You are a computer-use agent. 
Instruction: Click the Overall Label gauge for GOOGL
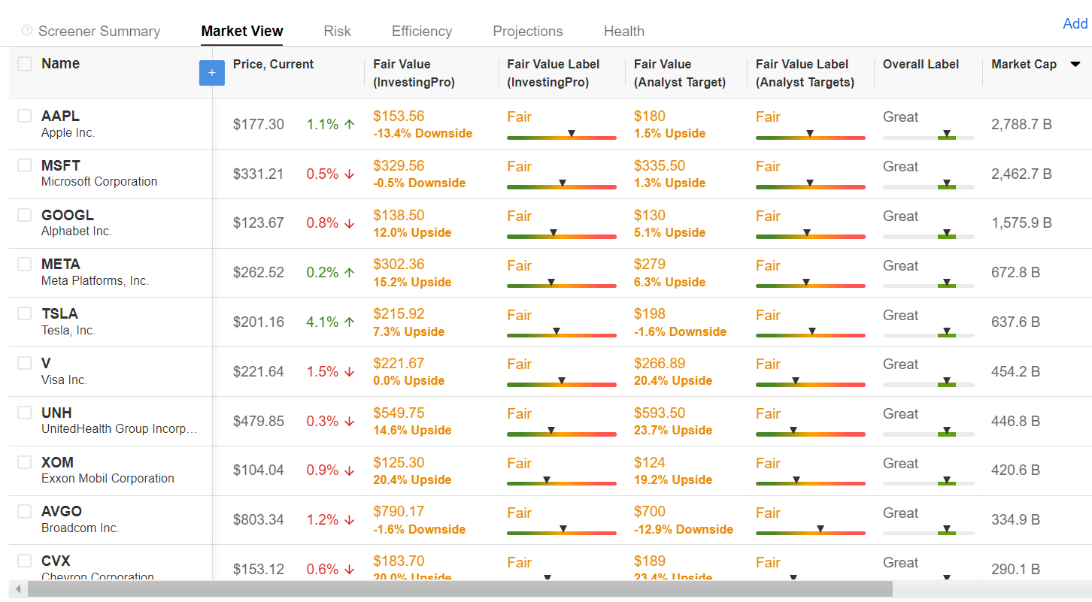(x=928, y=236)
